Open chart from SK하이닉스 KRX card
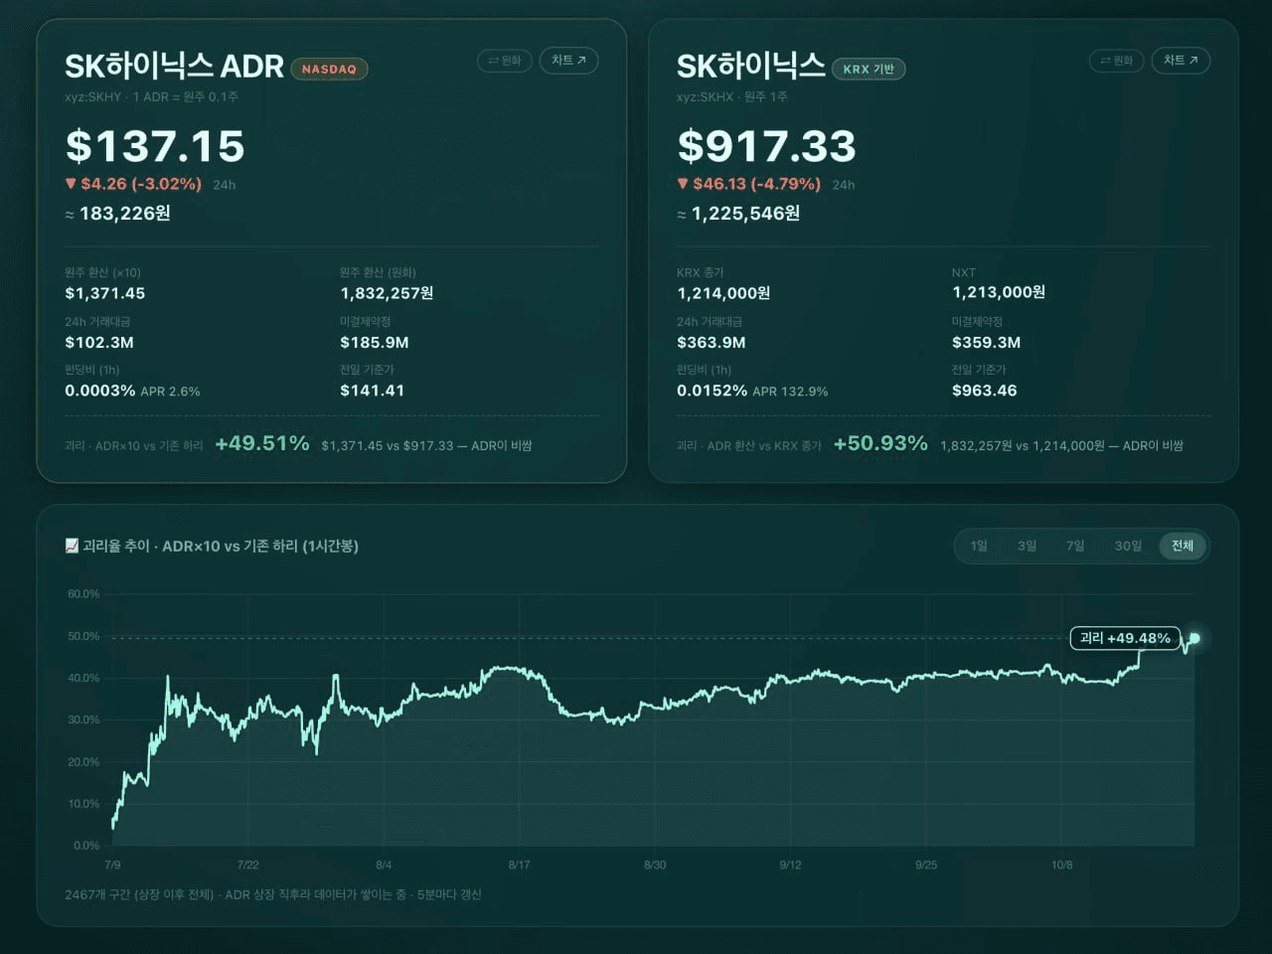The width and height of the screenshot is (1272, 954). pyautogui.click(x=1181, y=61)
